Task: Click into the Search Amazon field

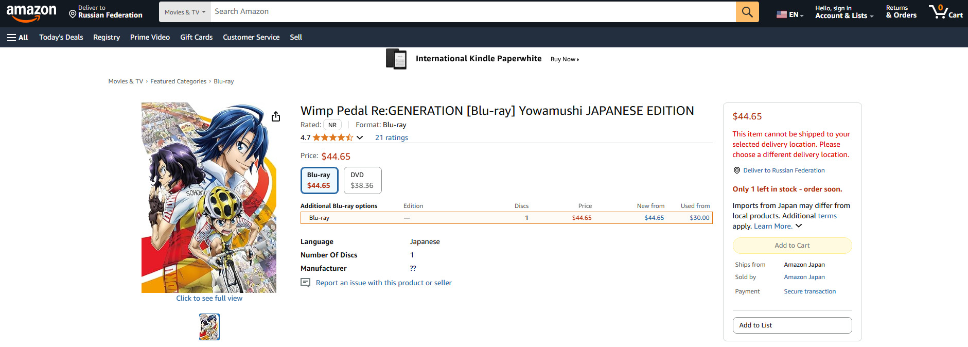Action: (472, 12)
